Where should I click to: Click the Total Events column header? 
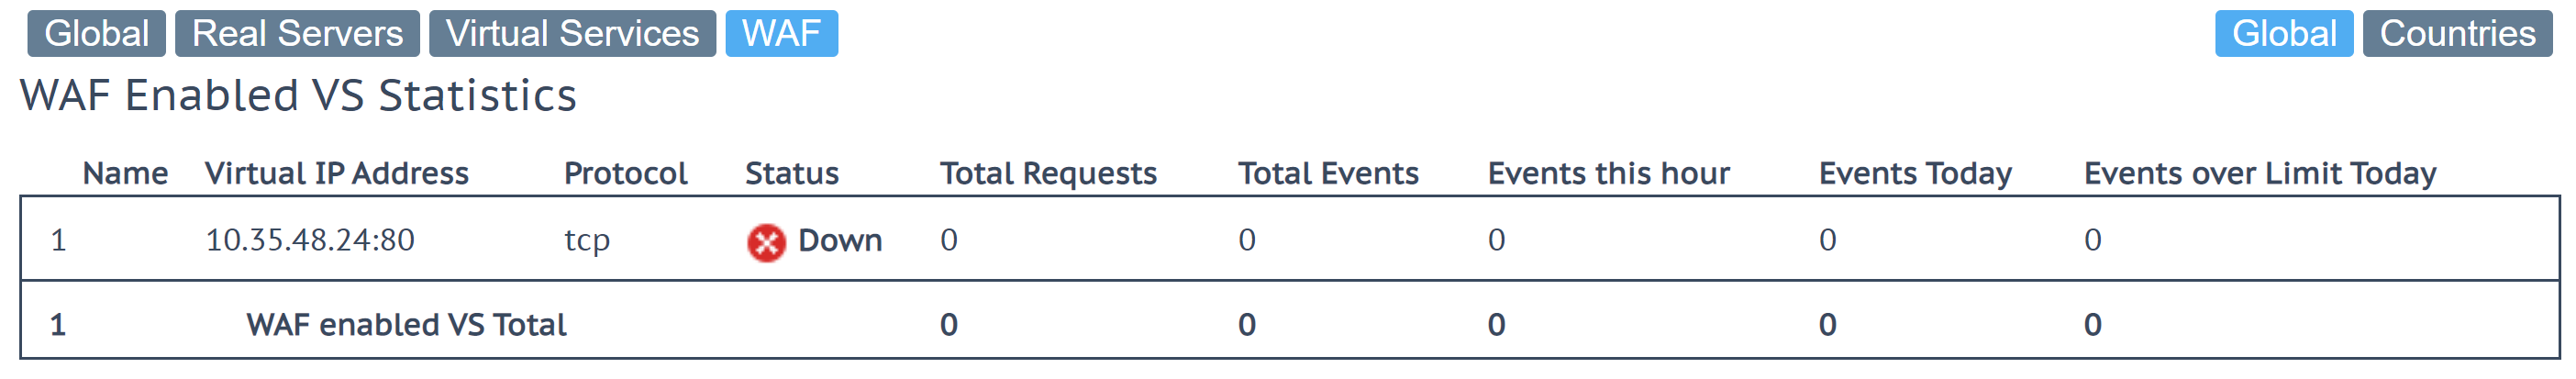pyautogui.click(x=1328, y=173)
